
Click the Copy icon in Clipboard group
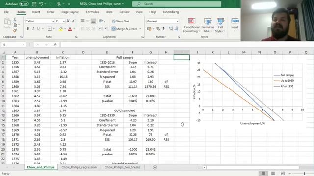point(15,25)
